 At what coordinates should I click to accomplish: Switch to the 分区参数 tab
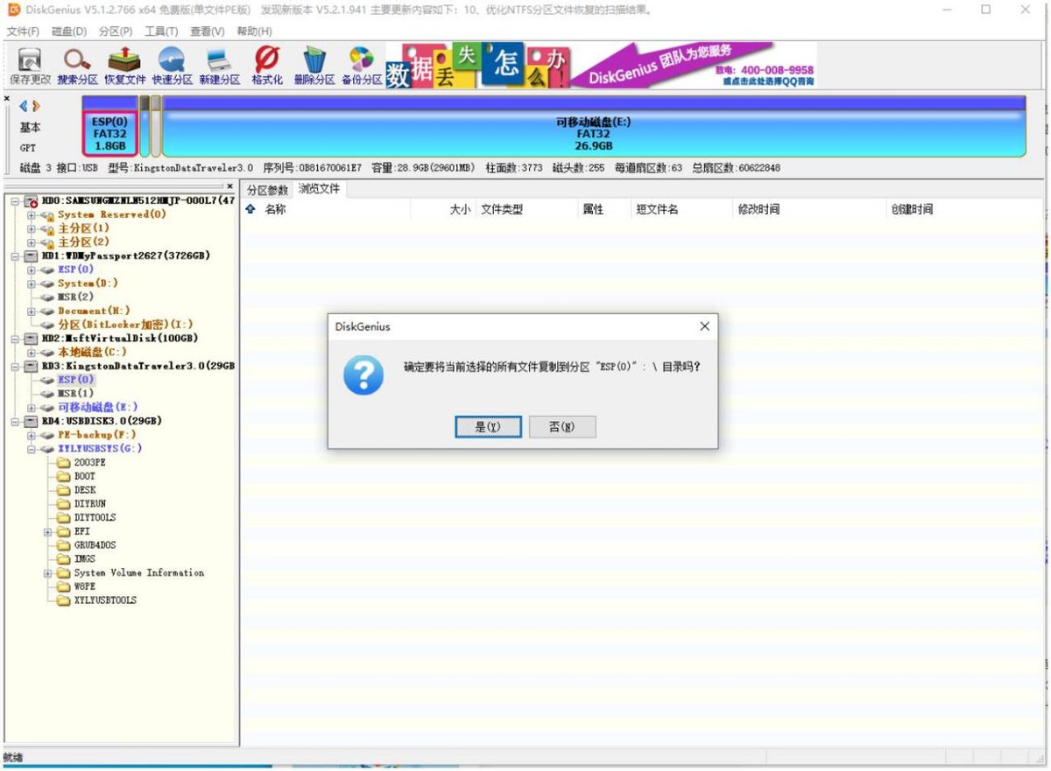(x=267, y=190)
